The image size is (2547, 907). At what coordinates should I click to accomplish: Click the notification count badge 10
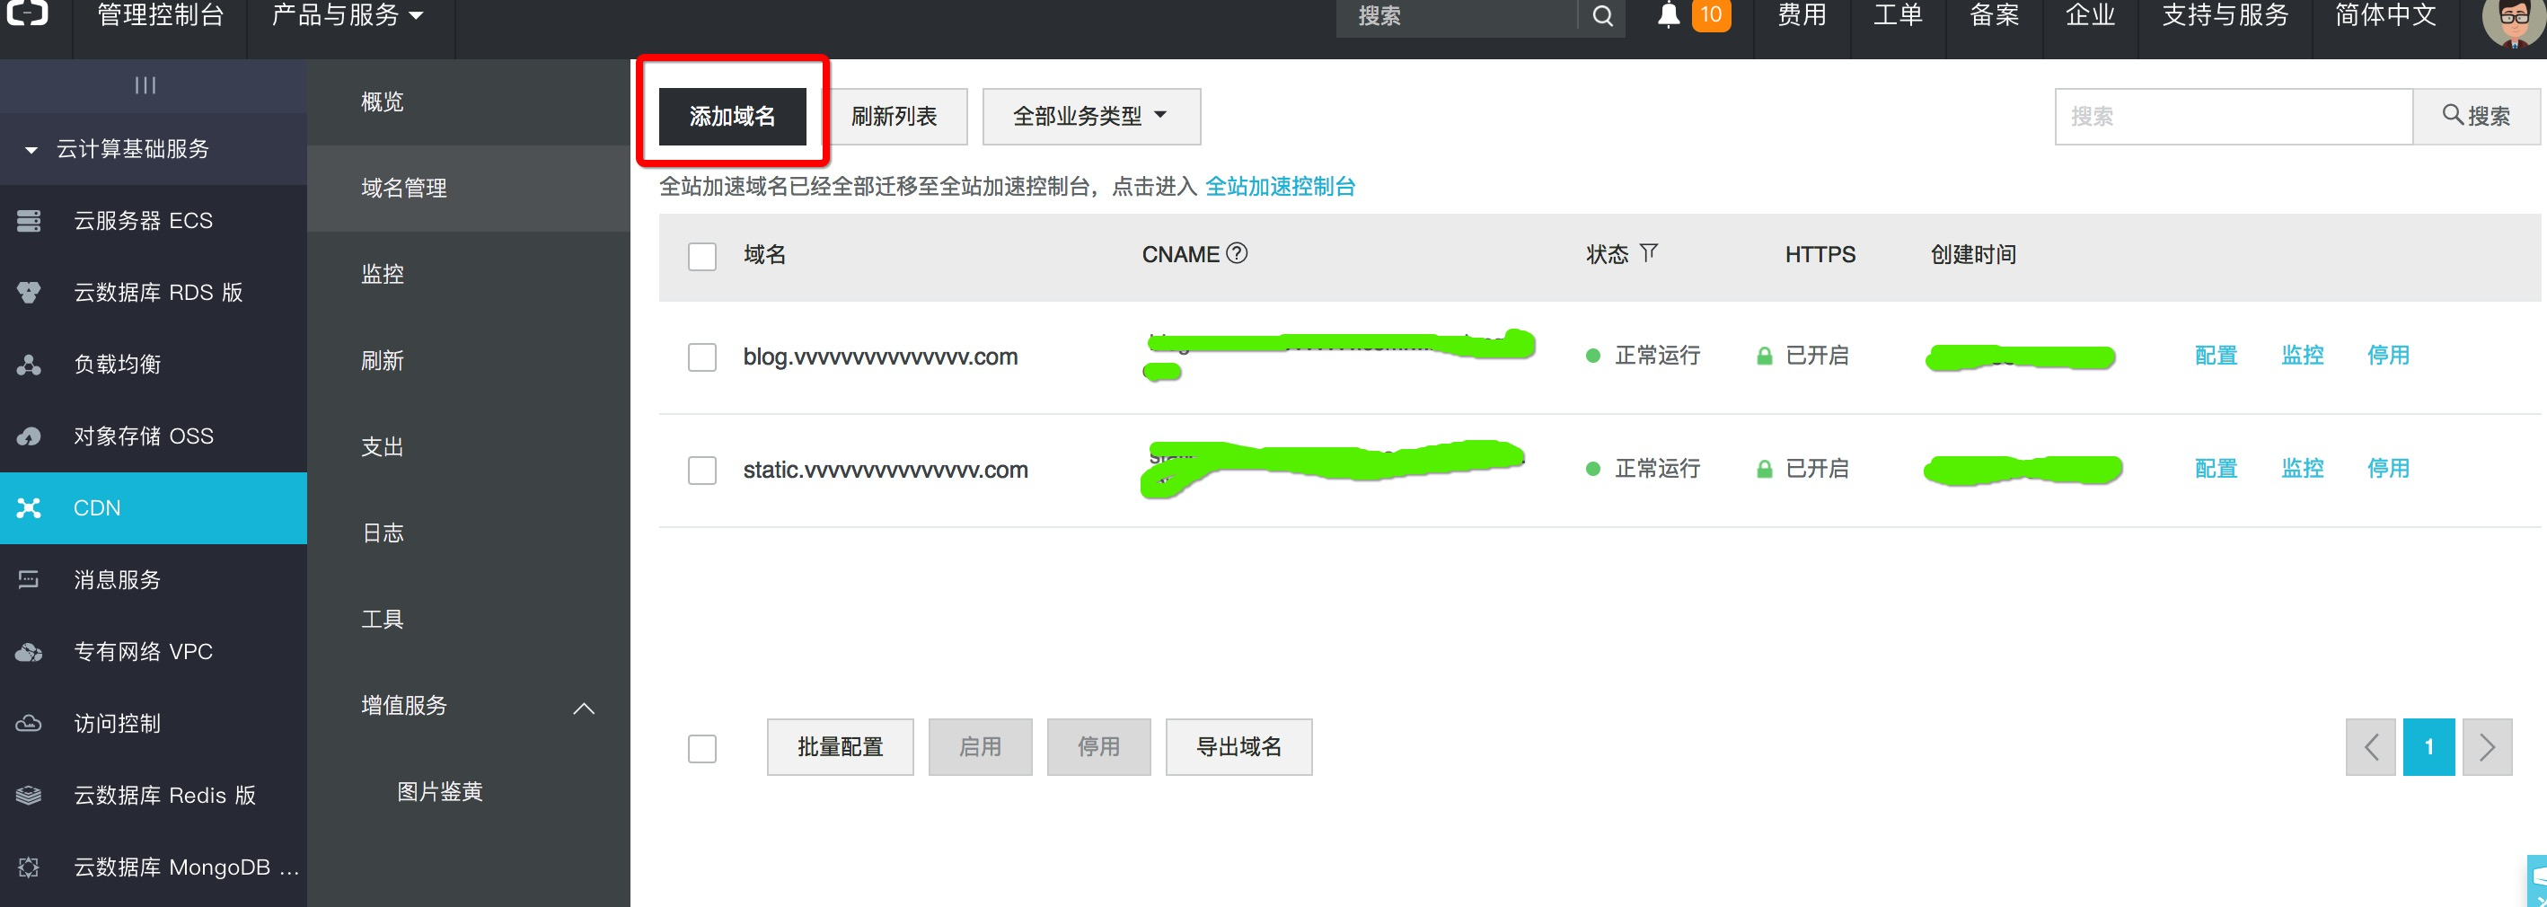(1712, 15)
